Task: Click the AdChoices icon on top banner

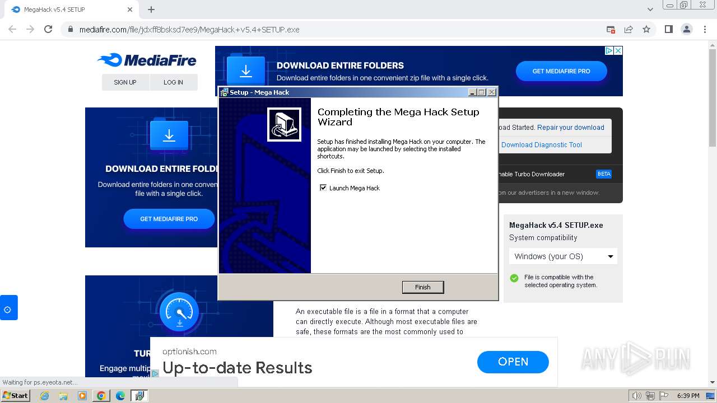Action: 609,50
